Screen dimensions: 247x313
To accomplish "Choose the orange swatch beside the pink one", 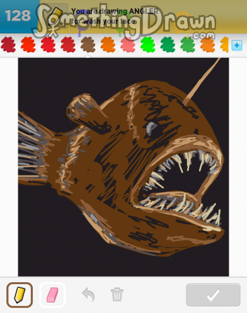I will (x=108, y=45).
